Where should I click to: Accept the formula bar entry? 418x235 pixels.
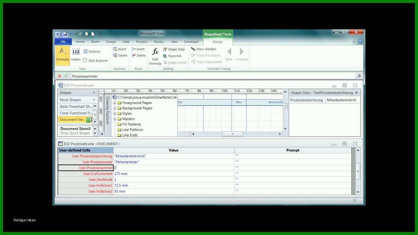(66, 76)
